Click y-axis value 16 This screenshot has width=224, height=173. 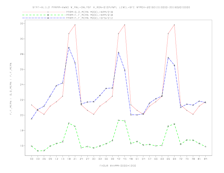click(21, 146)
